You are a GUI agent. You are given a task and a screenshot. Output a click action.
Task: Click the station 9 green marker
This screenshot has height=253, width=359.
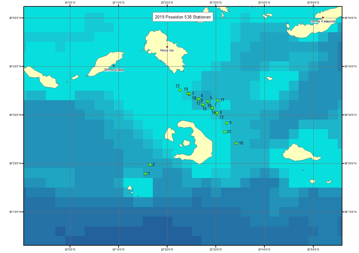click(x=227, y=123)
